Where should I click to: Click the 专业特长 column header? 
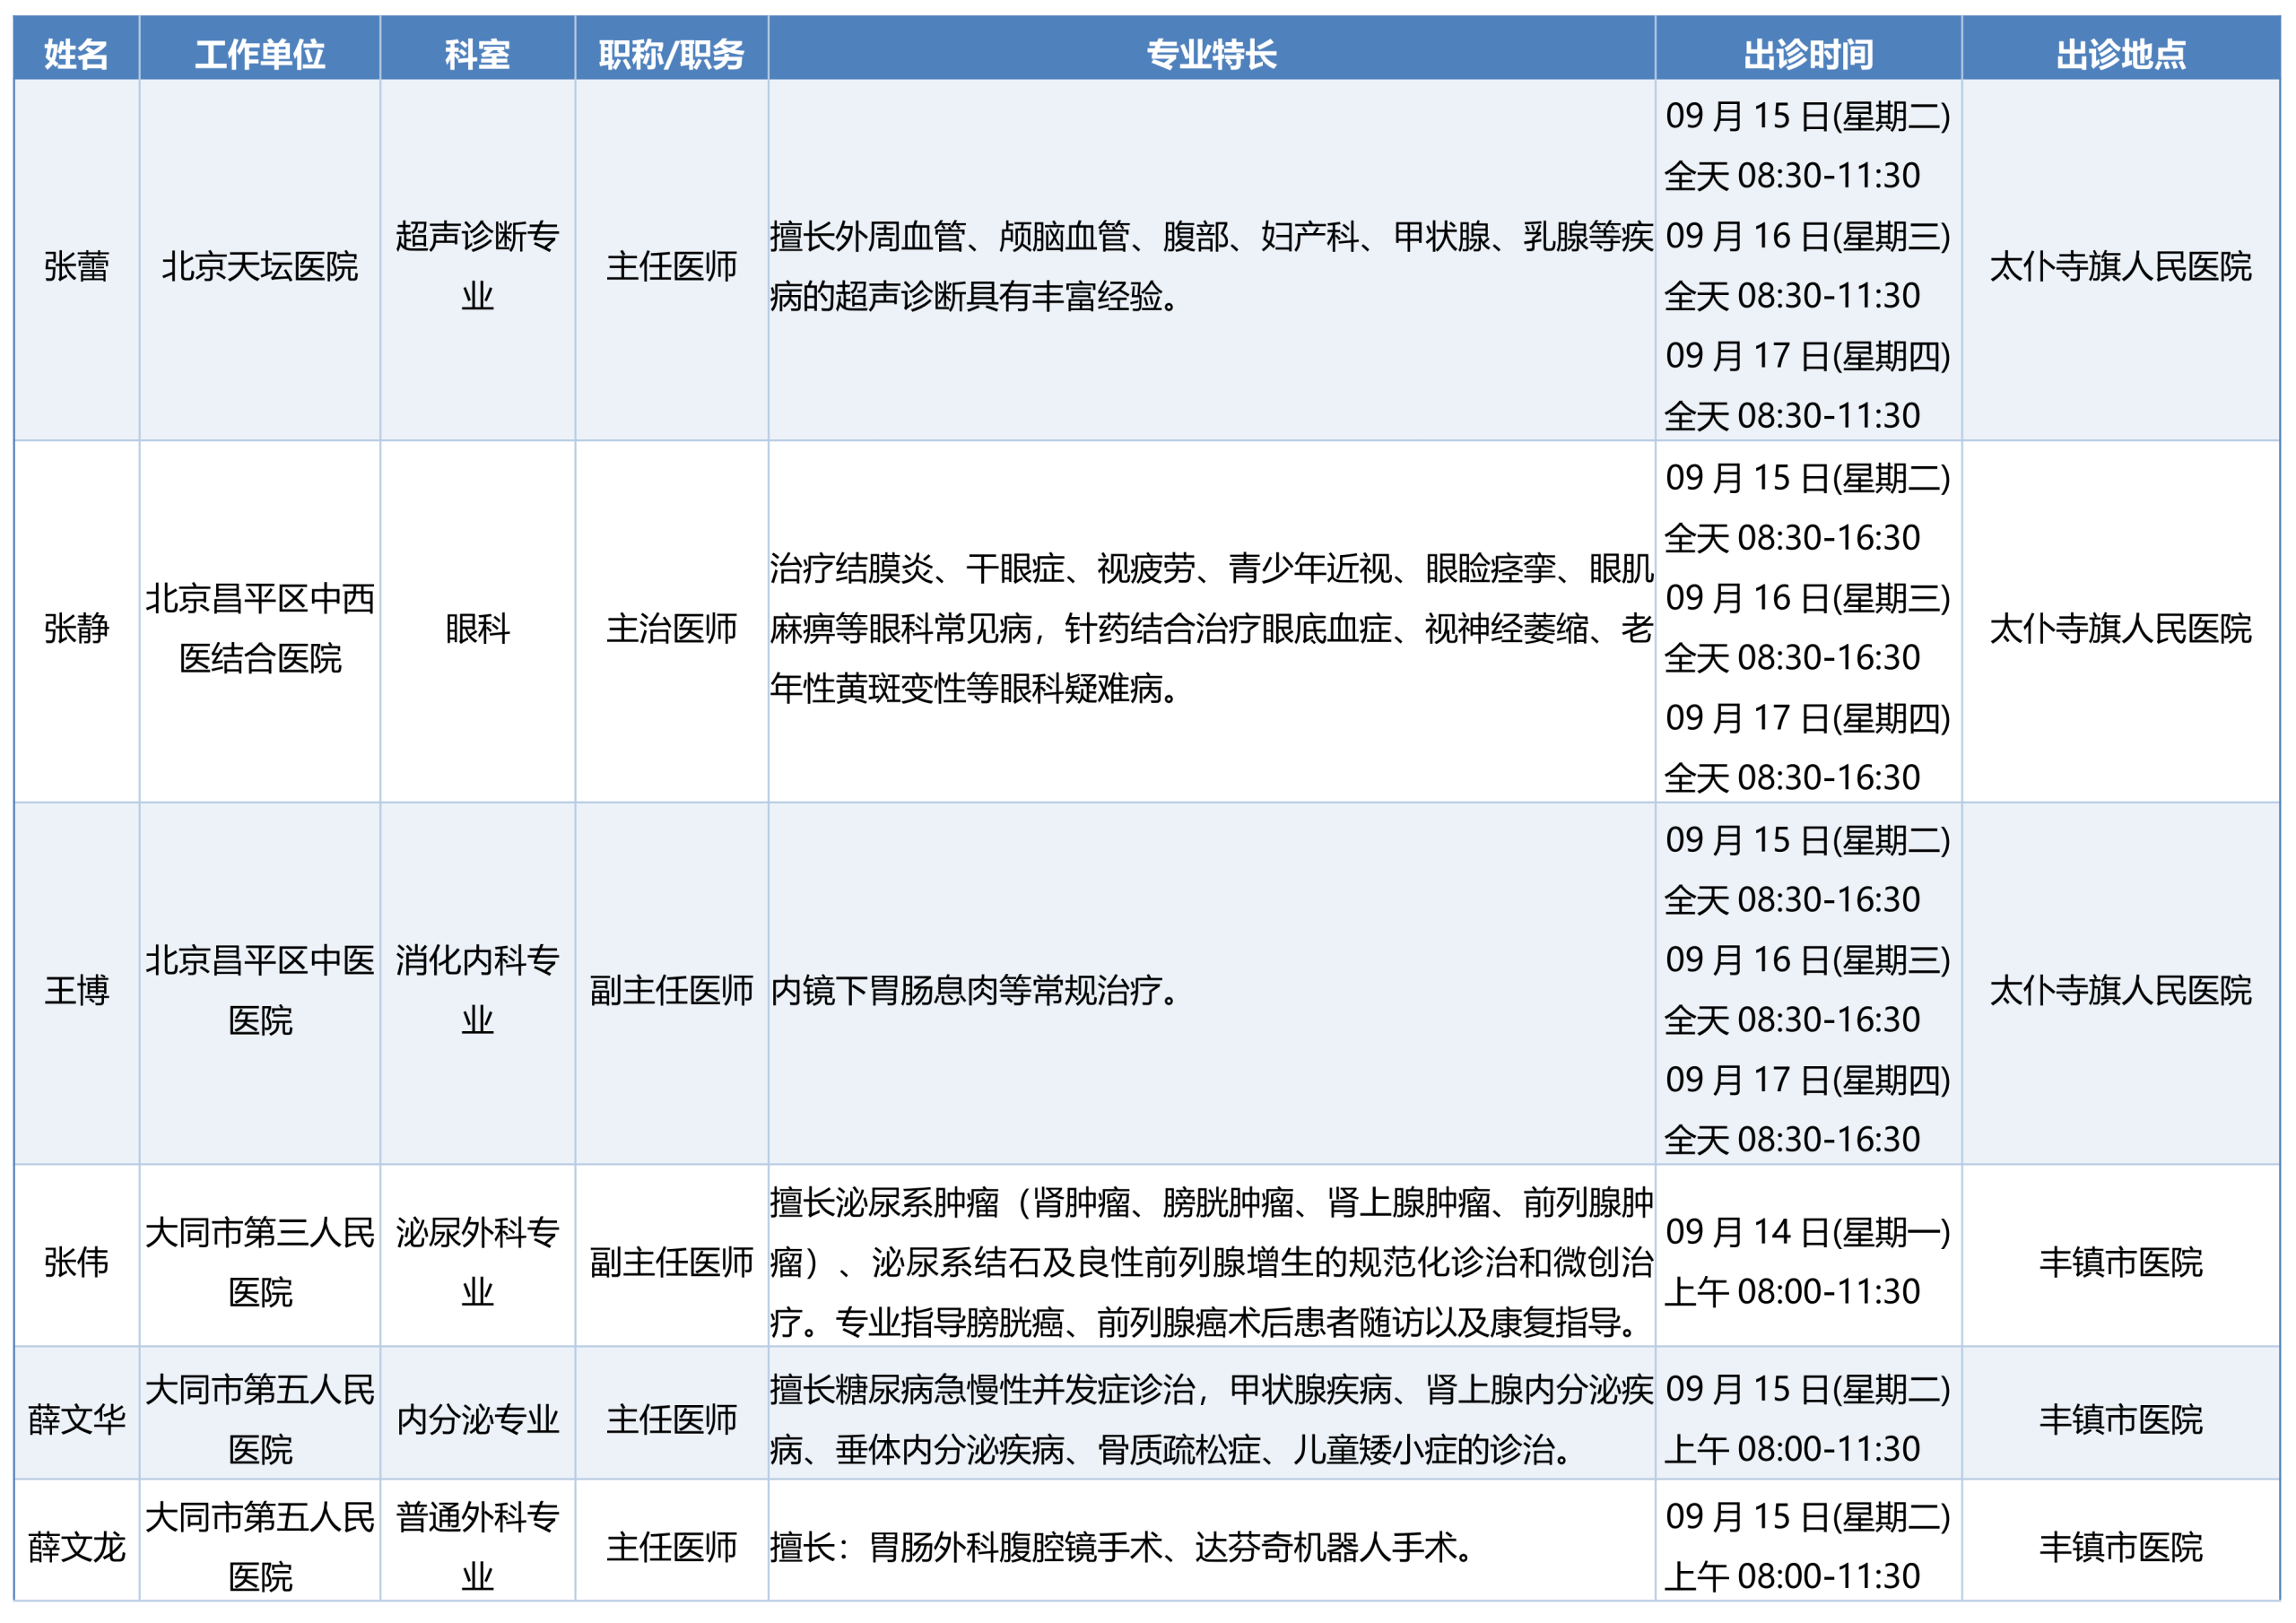pos(1211,53)
